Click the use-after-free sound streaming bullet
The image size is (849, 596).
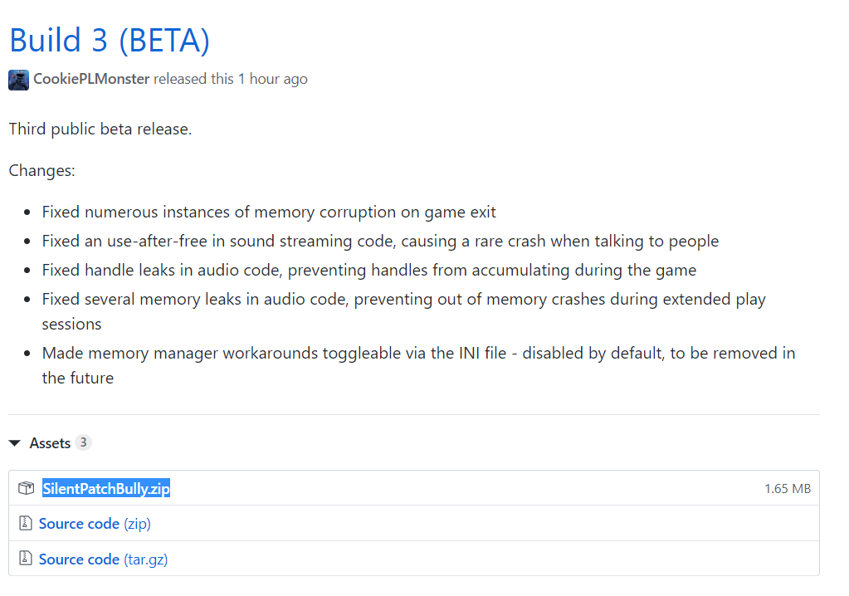380,242
